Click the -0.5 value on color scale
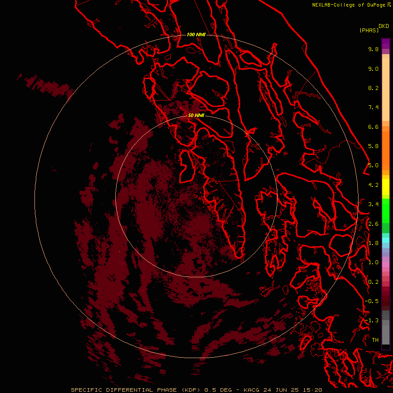The height and width of the screenshot is (393, 393). click(372, 301)
